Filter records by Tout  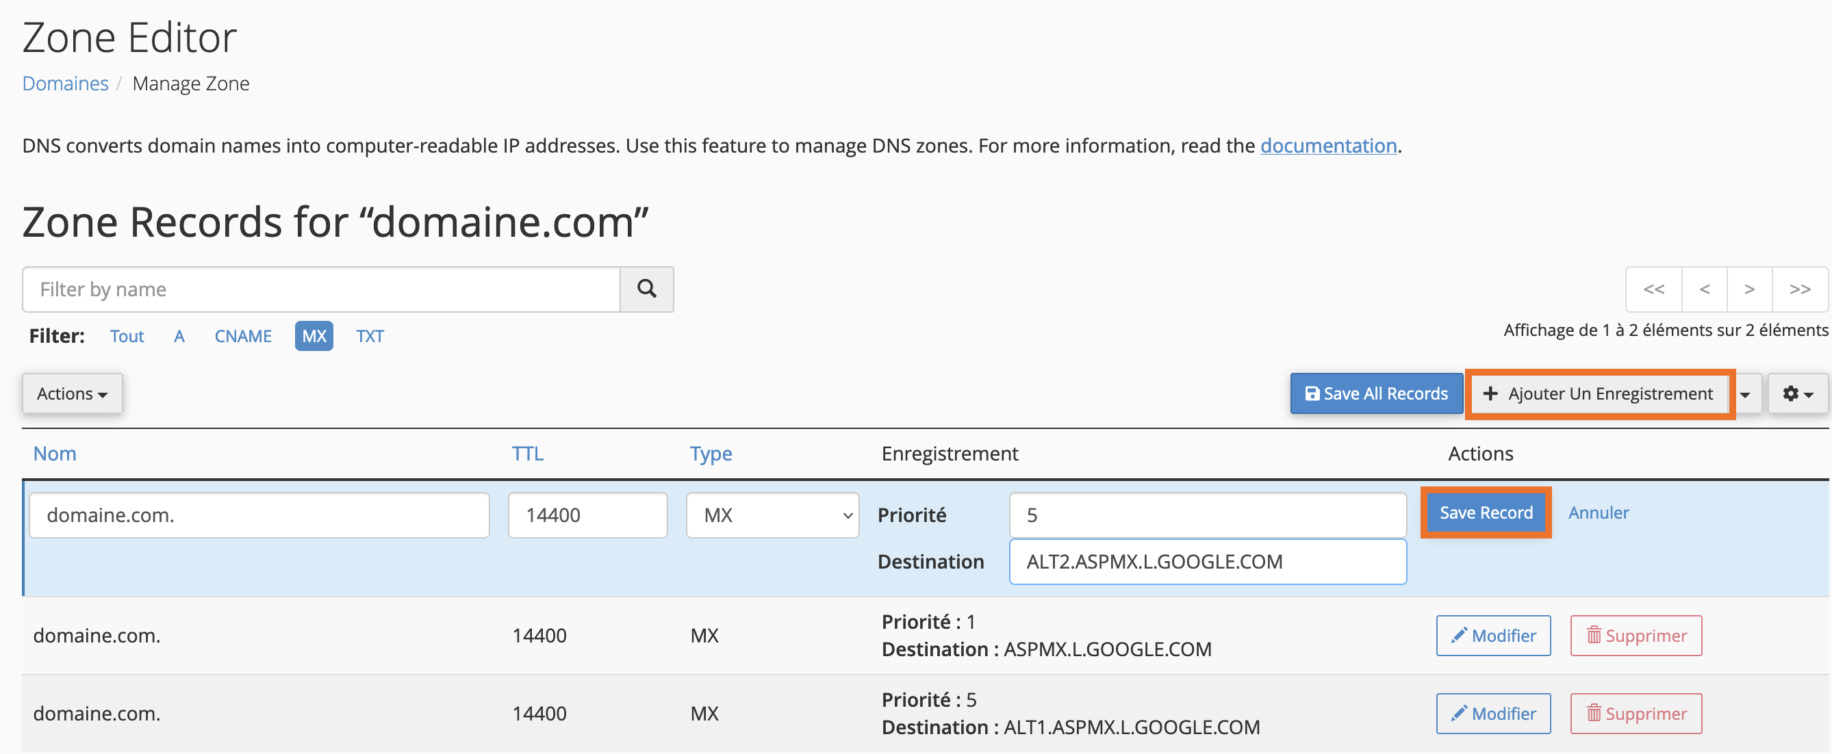(x=127, y=336)
